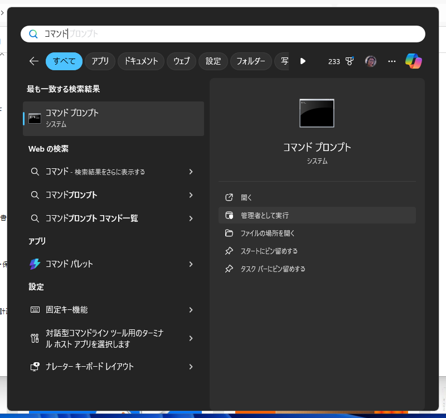Switch to the アプリ filter tab
This screenshot has height=418, width=446.
click(100, 61)
